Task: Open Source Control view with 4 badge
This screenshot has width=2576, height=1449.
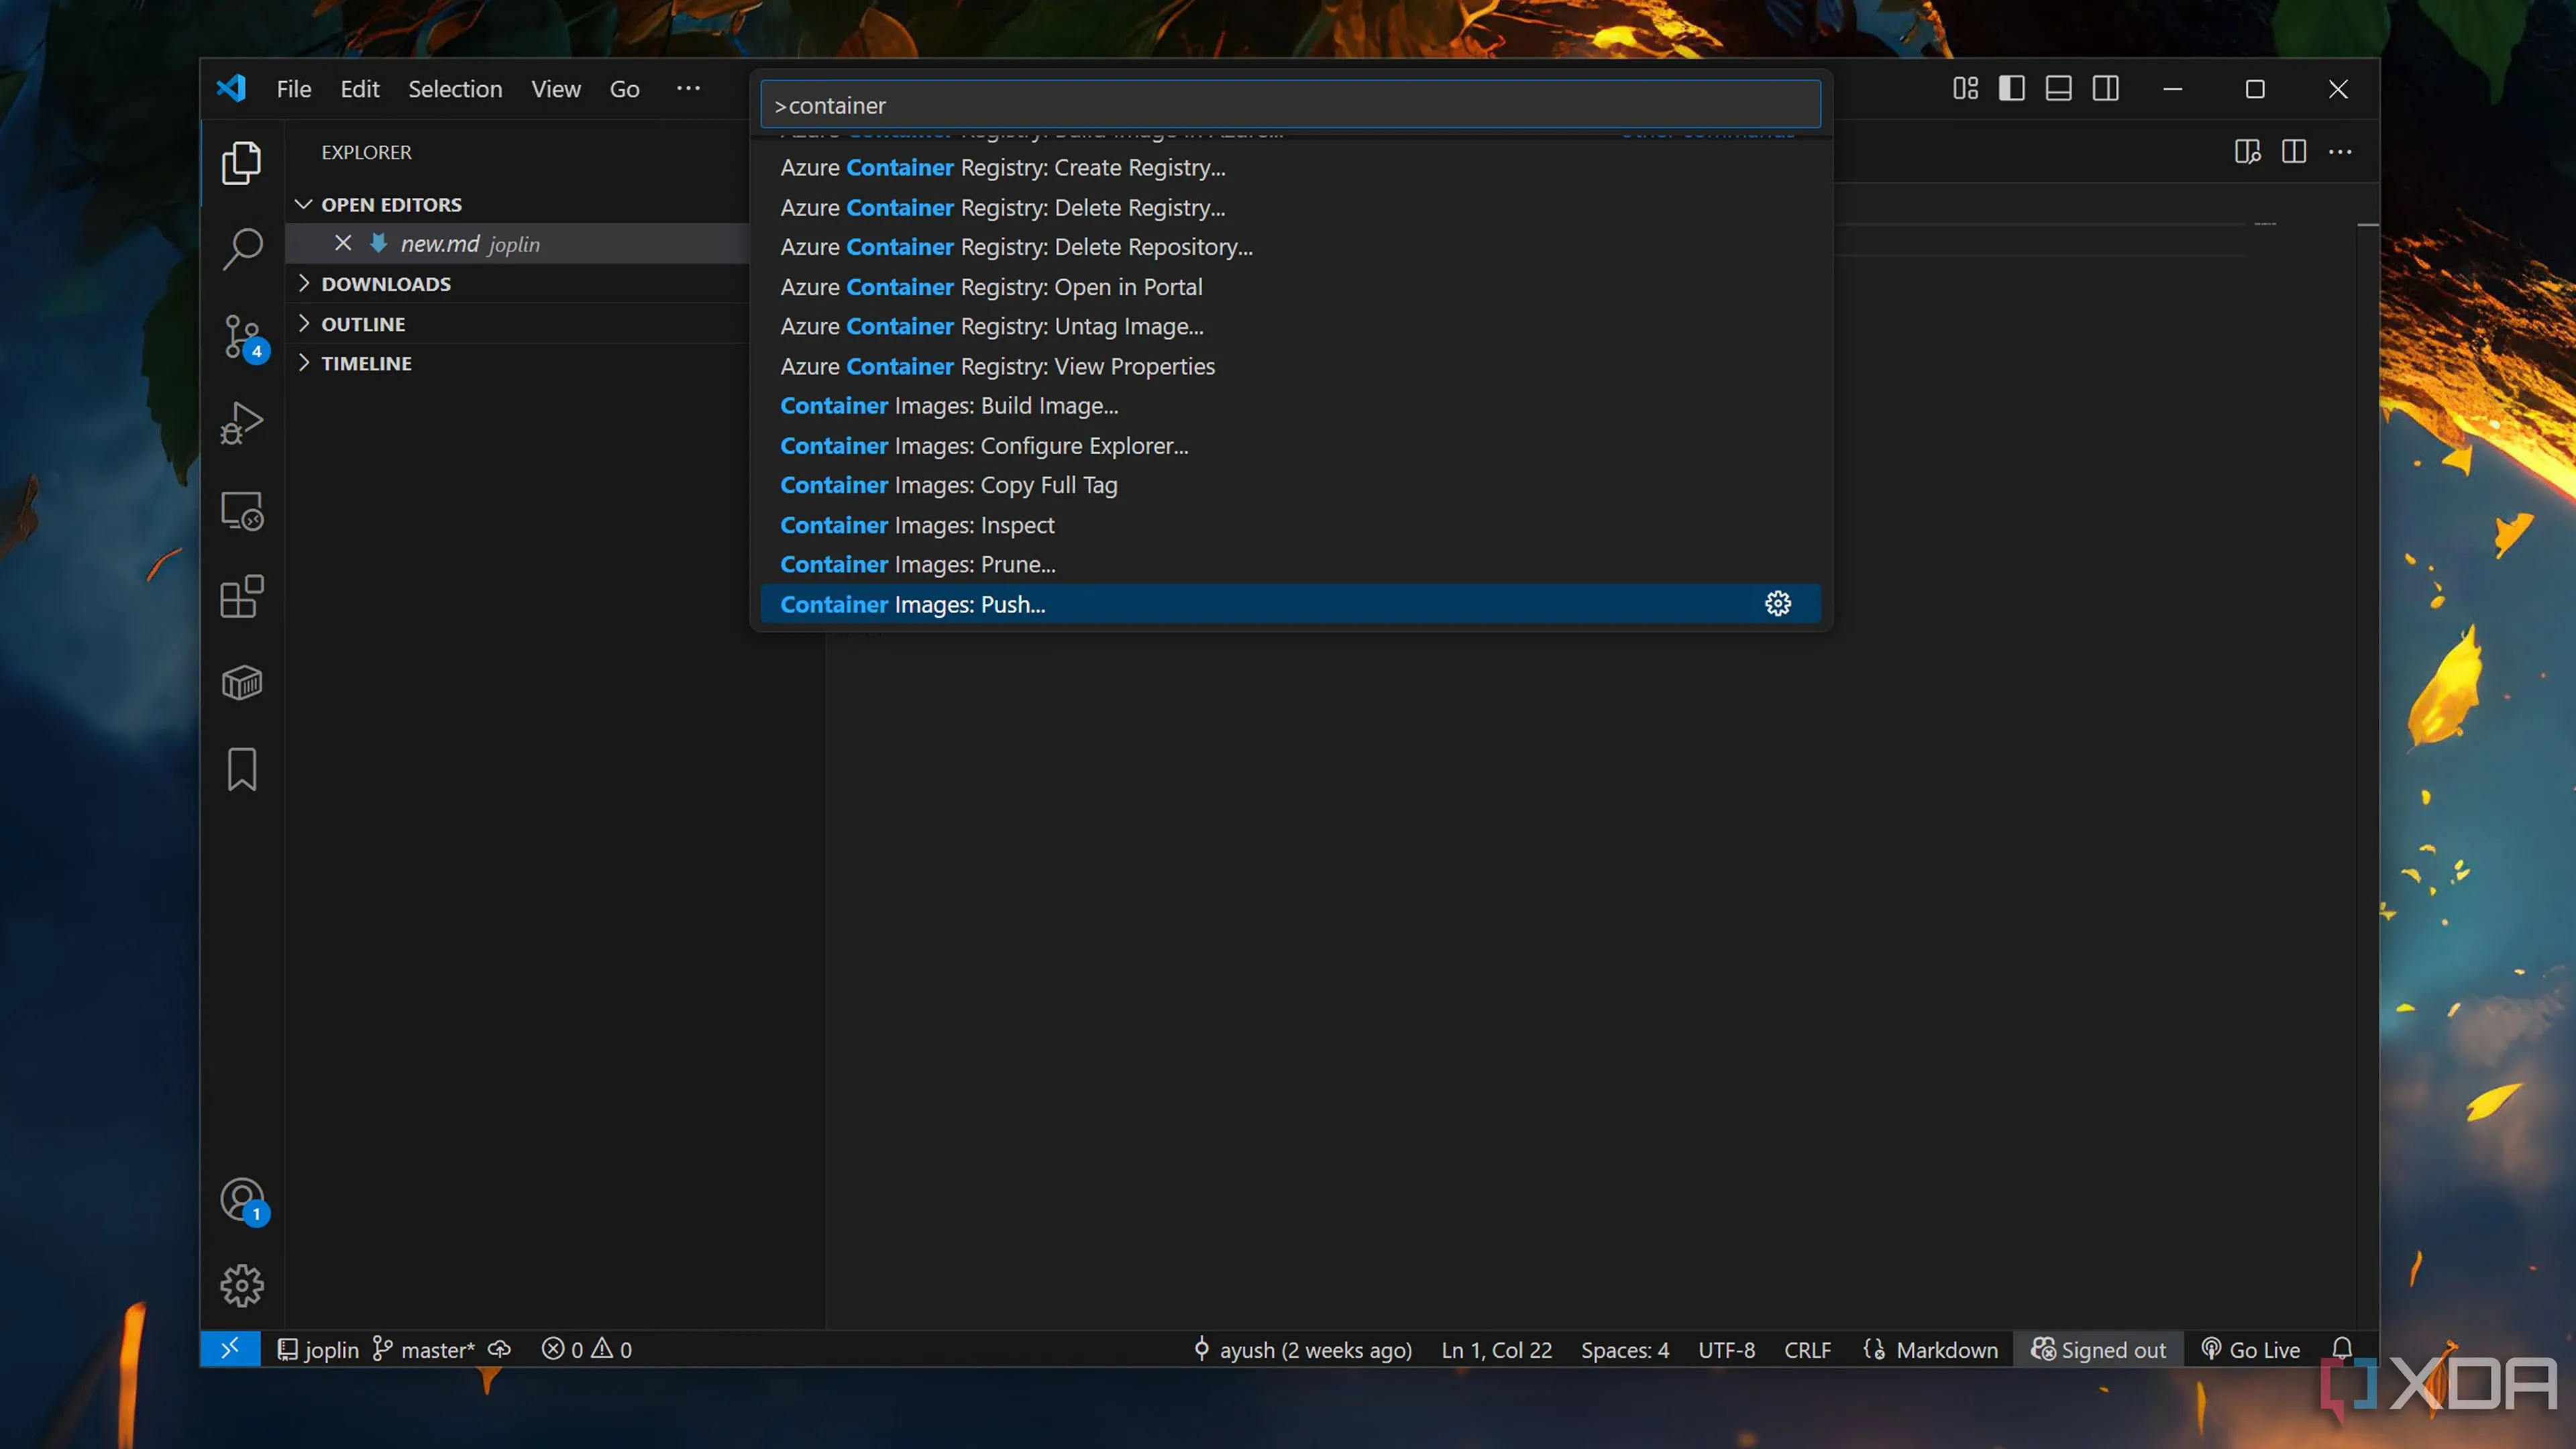Action: [241, 336]
